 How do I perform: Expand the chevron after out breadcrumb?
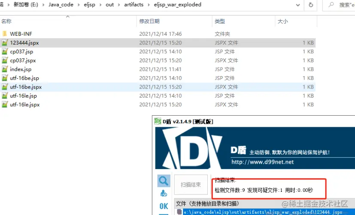[x=118, y=5]
